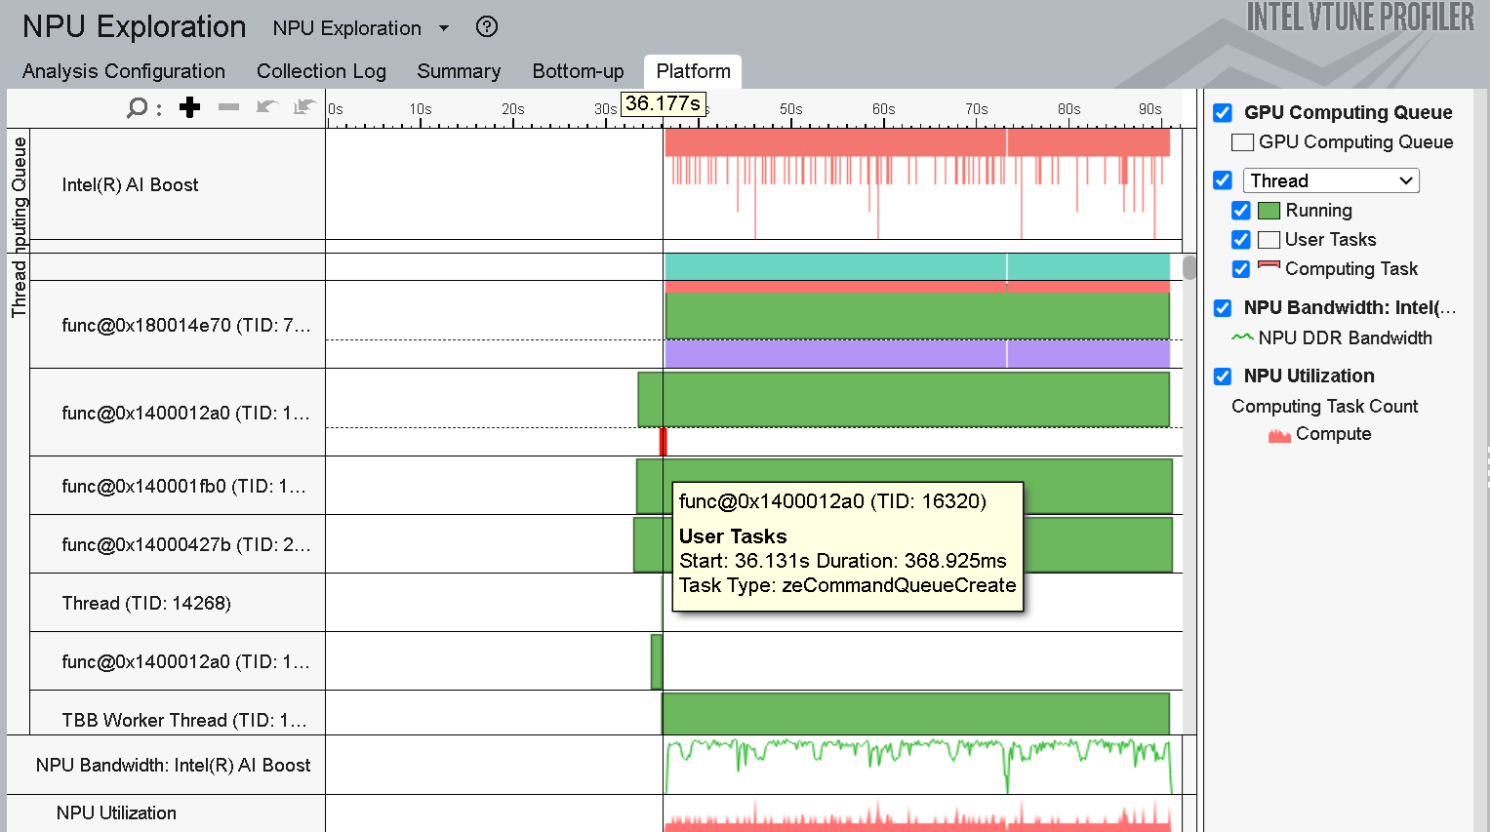Open the Collection Log tab

321,71
